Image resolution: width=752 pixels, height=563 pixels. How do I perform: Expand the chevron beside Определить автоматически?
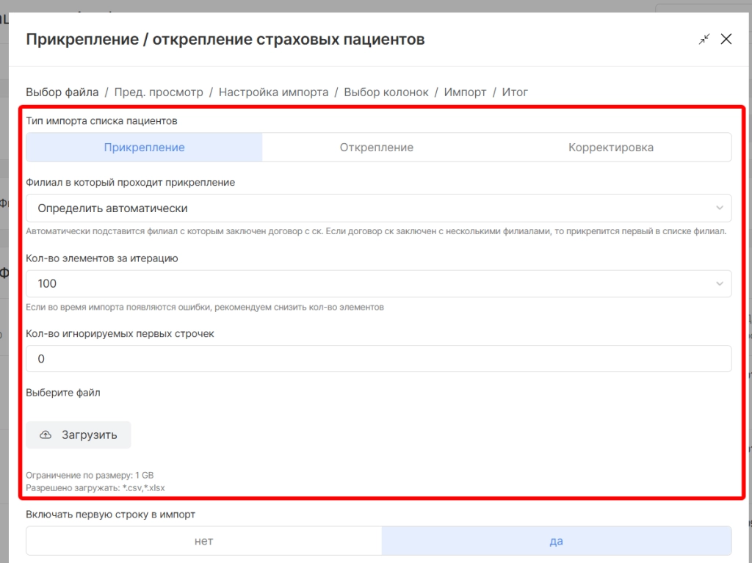(720, 208)
